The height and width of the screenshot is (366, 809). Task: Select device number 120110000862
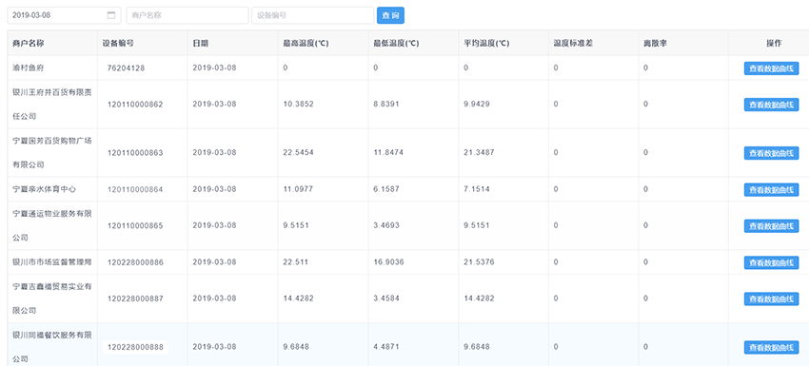135,105
